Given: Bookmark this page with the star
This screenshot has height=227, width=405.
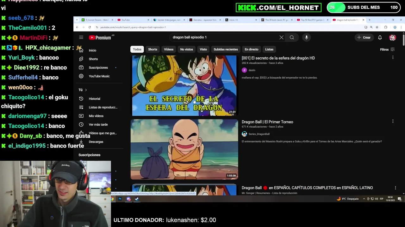Looking at the screenshot, I should pos(377,27).
